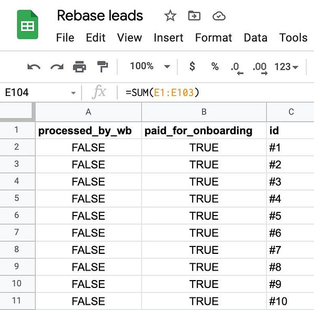Check the cloud save status icon
The image size is (314, 310).
pyautogui.click(x=219, y=16)
